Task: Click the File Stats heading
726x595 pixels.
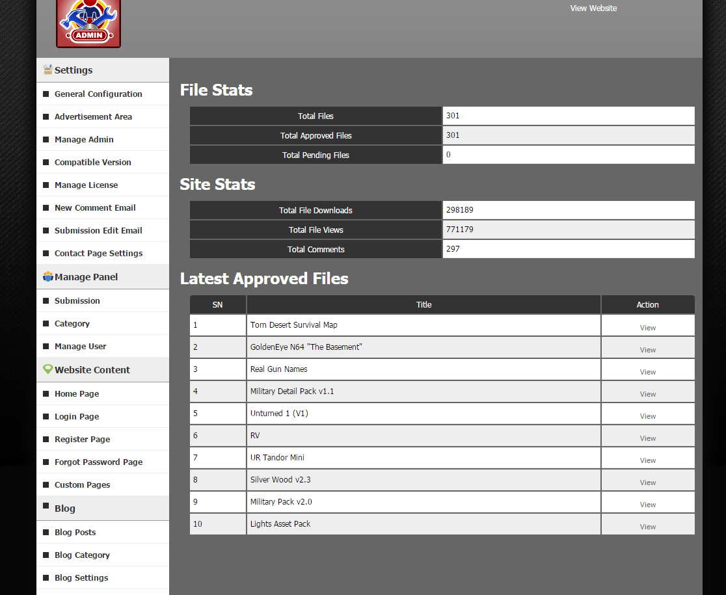Action: (x=216, y=90)
